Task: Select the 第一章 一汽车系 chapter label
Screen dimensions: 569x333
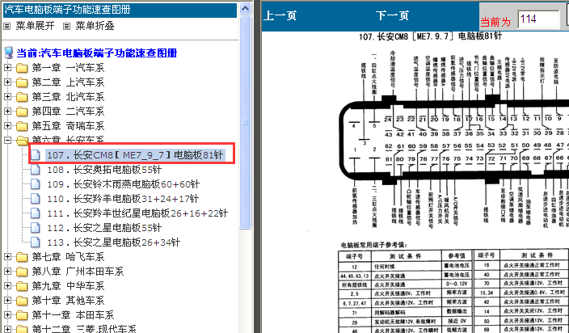Action: 68,68
